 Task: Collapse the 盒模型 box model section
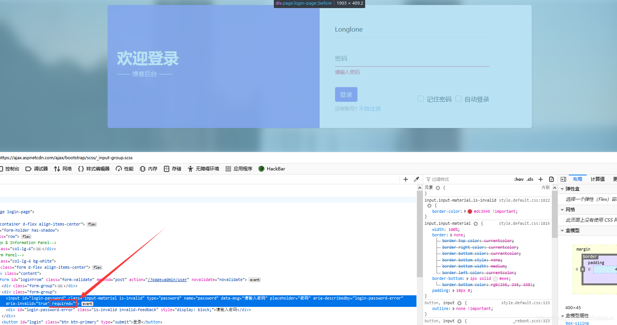click(562, 231)
